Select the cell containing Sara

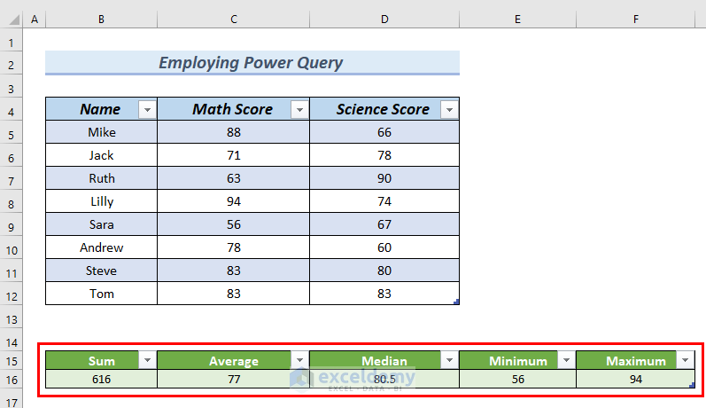101,224
